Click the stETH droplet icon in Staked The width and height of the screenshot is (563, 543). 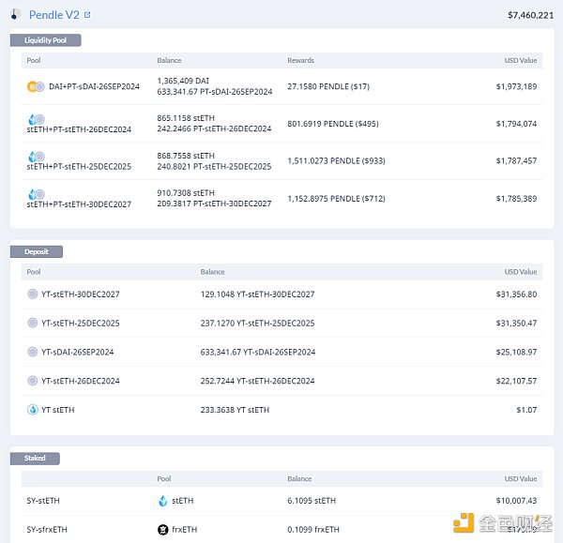pyautogui.click(x=163, y=501)
